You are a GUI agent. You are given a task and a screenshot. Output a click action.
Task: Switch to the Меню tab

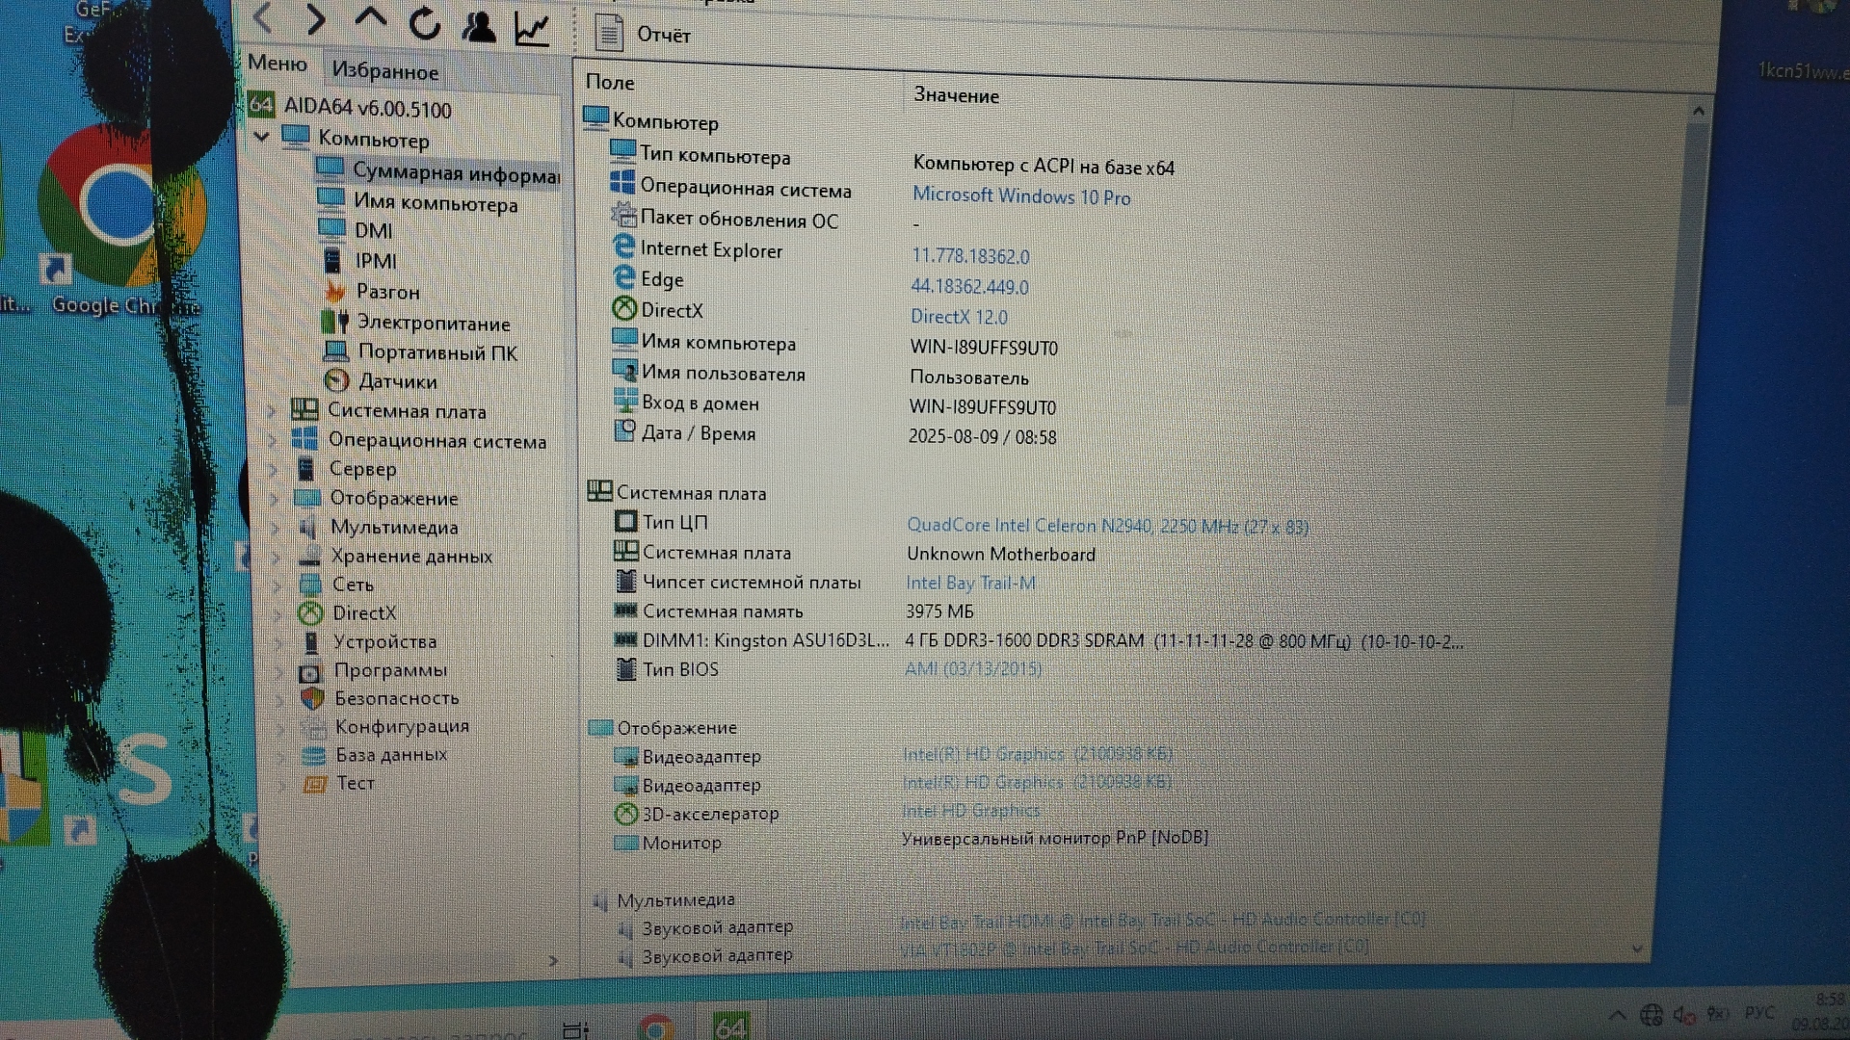tap(277, 64)
